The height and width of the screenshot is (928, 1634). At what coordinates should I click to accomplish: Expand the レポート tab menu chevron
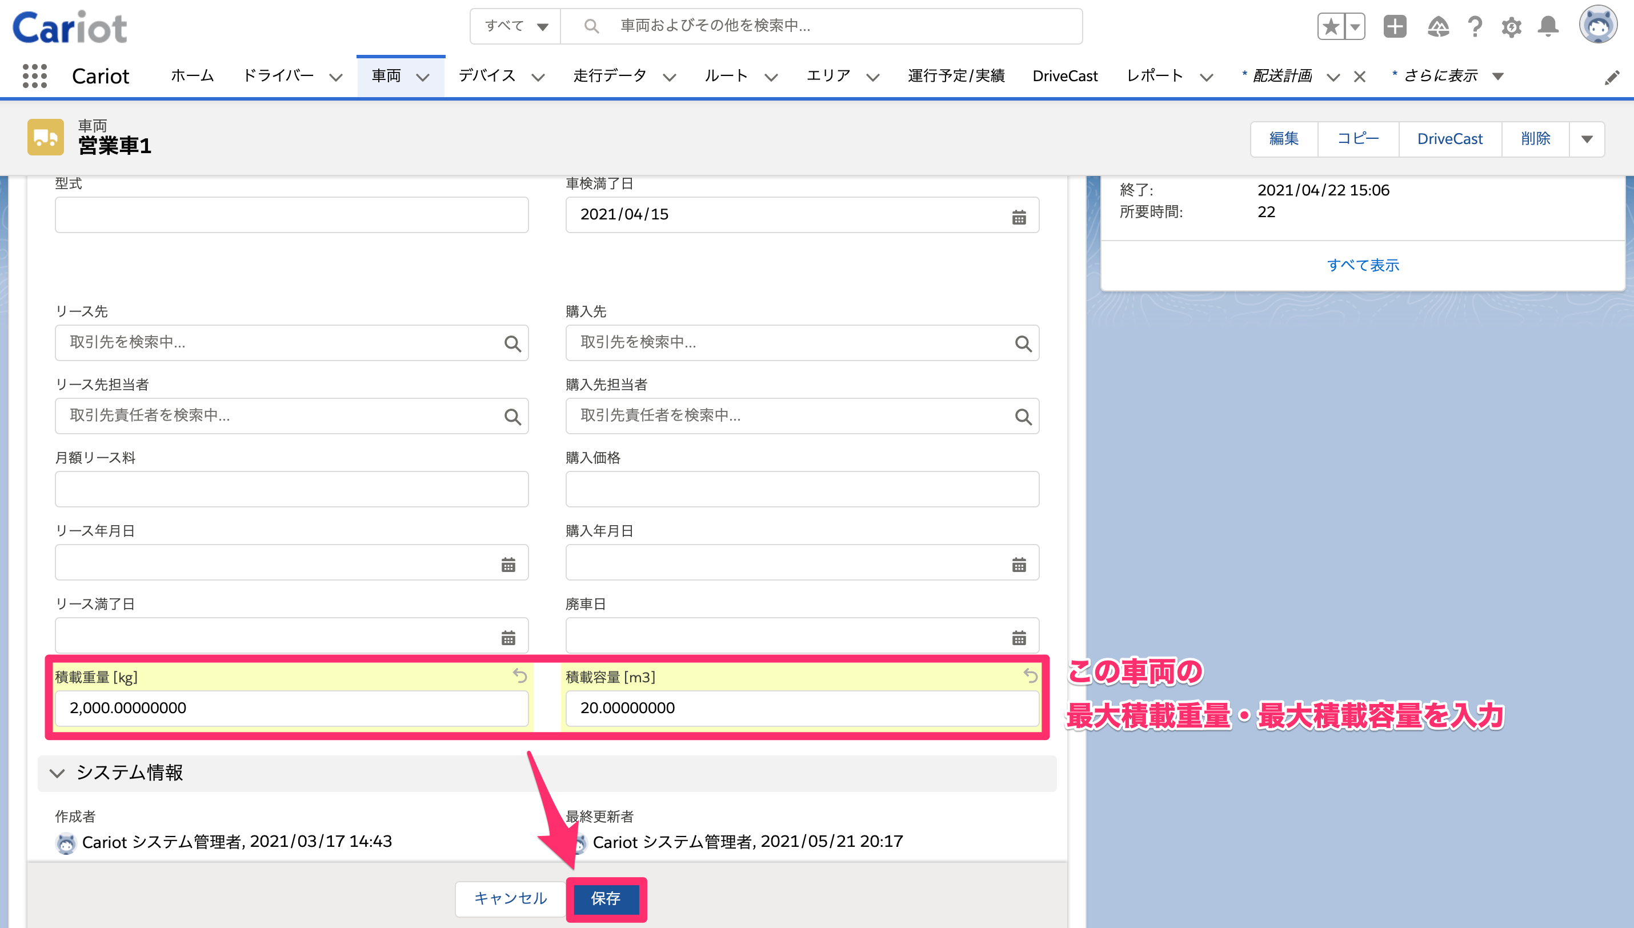click(x=1206, y=78)
